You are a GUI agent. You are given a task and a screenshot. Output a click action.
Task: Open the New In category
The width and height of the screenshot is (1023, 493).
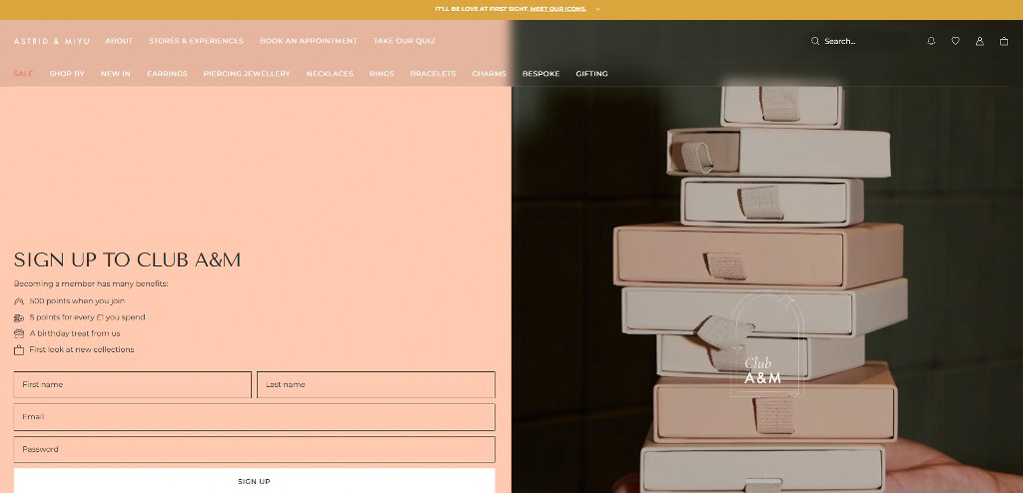tap(116, 74)
